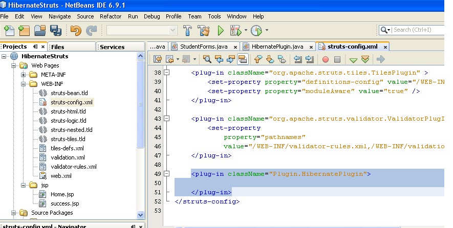
Task: Click the Save All disks icon
Action: (x=55, y=30)
